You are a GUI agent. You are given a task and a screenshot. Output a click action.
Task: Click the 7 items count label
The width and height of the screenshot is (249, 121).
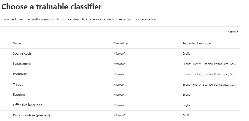(232, 32)
